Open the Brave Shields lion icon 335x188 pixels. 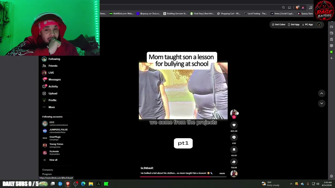297,8
